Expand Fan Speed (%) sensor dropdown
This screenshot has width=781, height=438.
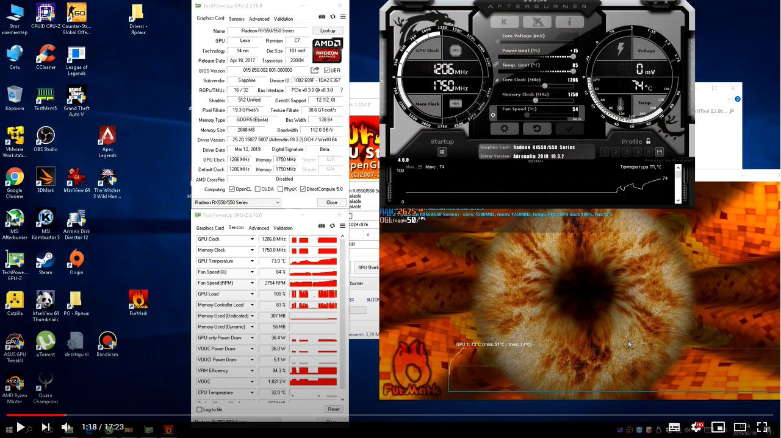(x=252, y=272)
